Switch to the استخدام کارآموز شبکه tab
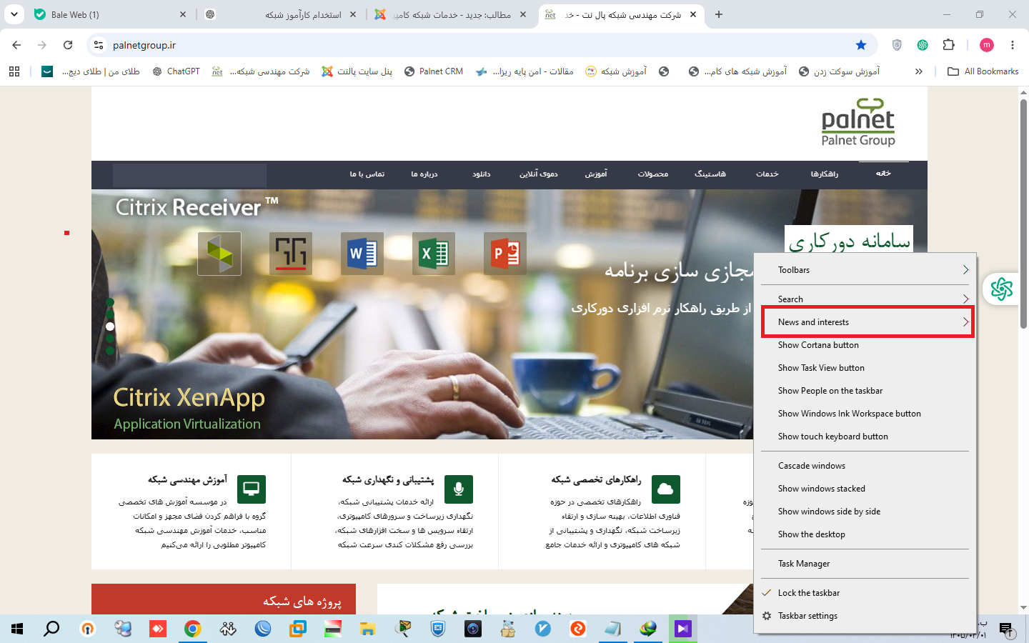This screenshot has width=1029, height=643. point(281,14)
